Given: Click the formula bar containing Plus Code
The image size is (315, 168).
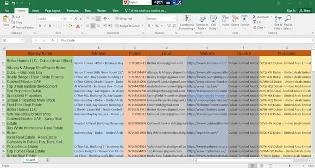Looking at the screenshot, I should point(185,40).
